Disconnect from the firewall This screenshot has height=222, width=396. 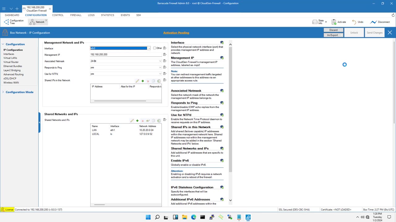click(380, 22)
